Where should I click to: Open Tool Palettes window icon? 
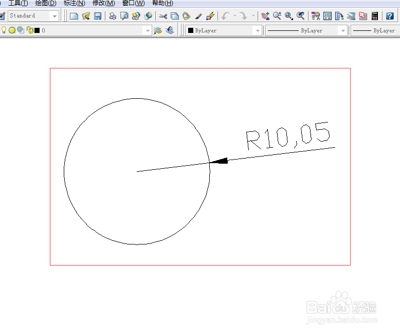click(x=339, y=16)
